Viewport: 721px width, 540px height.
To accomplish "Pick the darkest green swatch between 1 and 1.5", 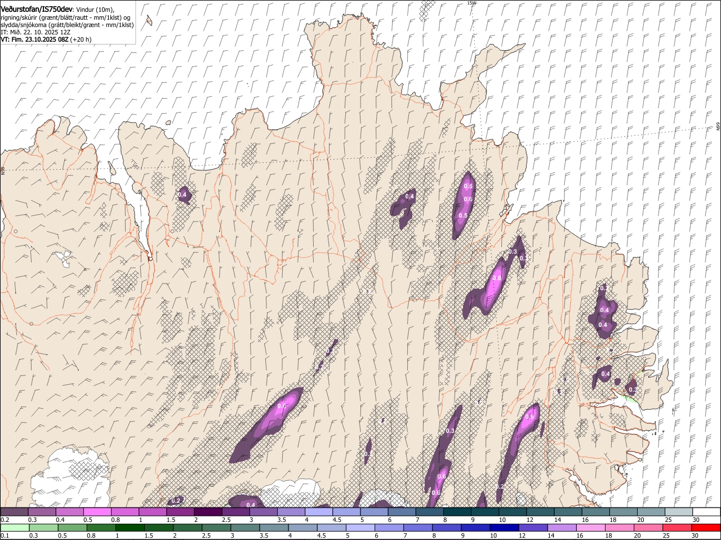I will coord(130,528).
